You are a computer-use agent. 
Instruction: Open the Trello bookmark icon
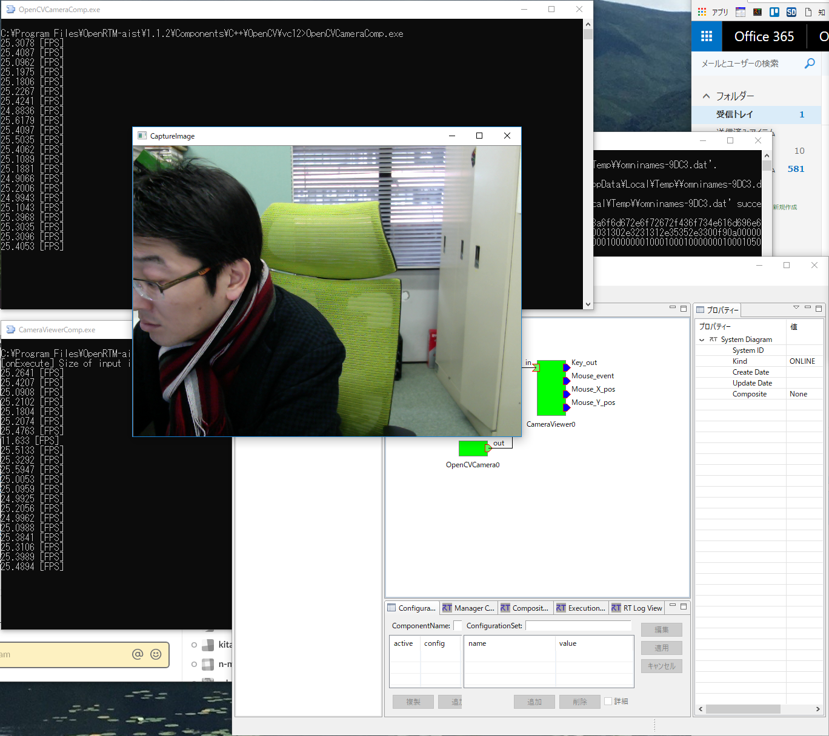774,12
